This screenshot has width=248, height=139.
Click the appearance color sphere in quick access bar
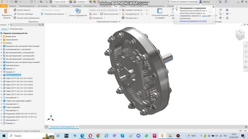[x=91, y=2]
